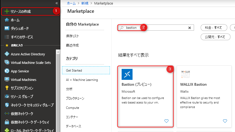Favorite WALLIX Bastion with the heart icon
This screenshot has height=132, width=235.
click(x=225, y=121)
